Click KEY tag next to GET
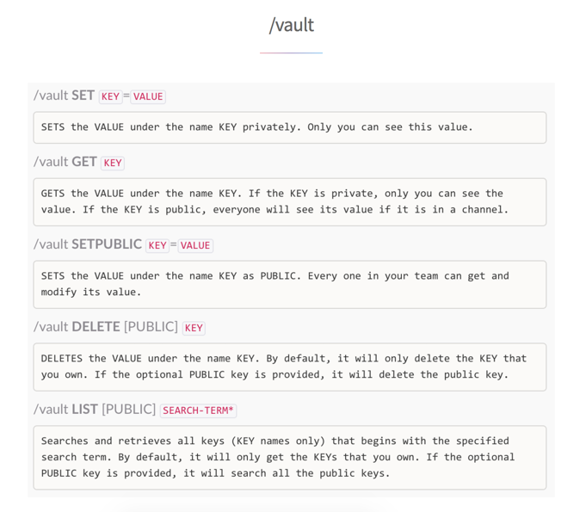 pyautogui.click(x=113, y=163)
